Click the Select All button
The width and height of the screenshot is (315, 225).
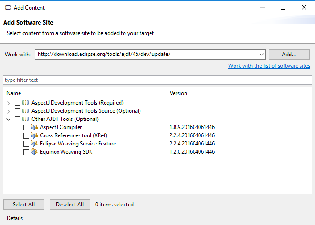point(24,204)
